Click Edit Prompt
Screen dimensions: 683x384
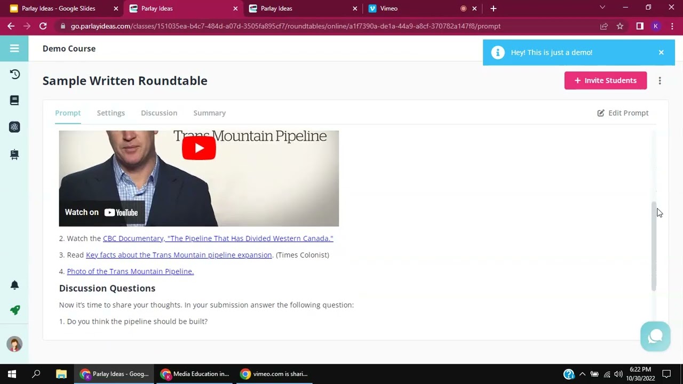pyautogui.click(x=623, y=113)
